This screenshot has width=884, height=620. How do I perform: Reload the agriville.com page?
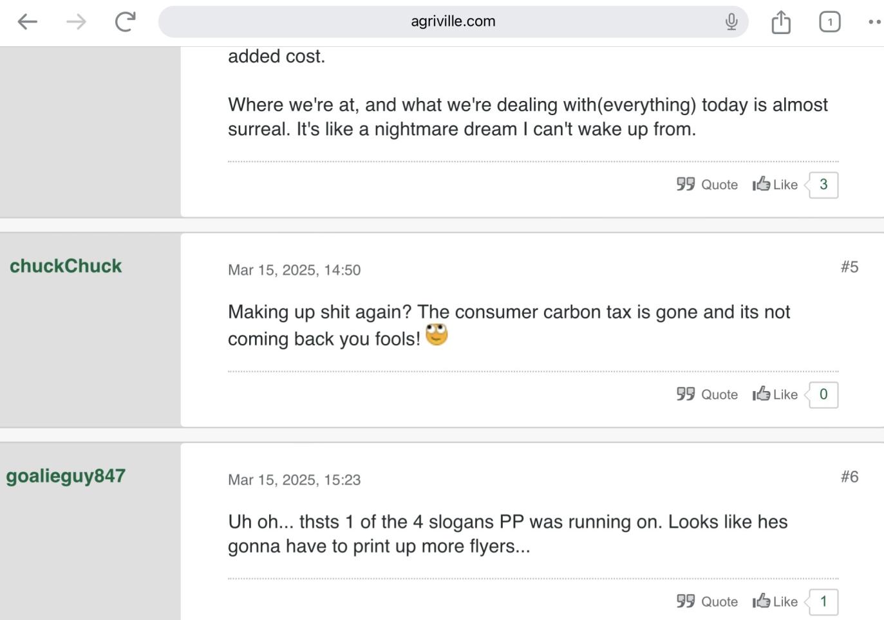tap(125, 22)
